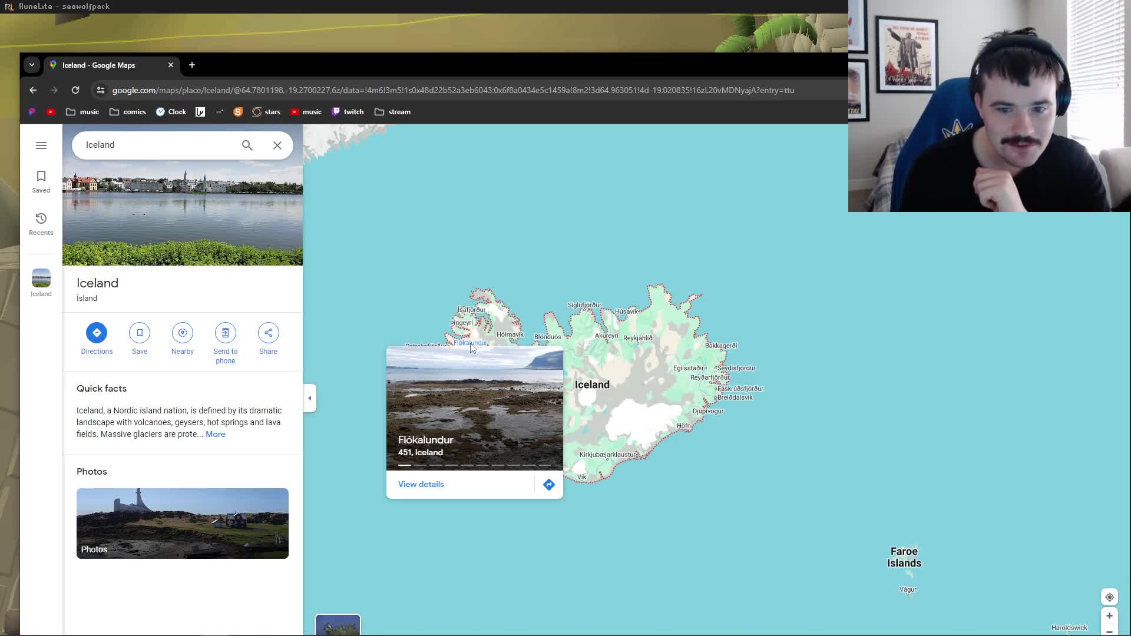Reload the Google Maps page

click(x=75, y=90)
